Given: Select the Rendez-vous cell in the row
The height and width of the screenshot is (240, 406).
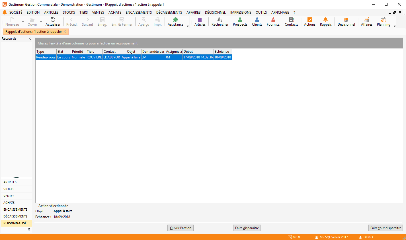Looking at the screenshot, I should [x=46, y=57].
